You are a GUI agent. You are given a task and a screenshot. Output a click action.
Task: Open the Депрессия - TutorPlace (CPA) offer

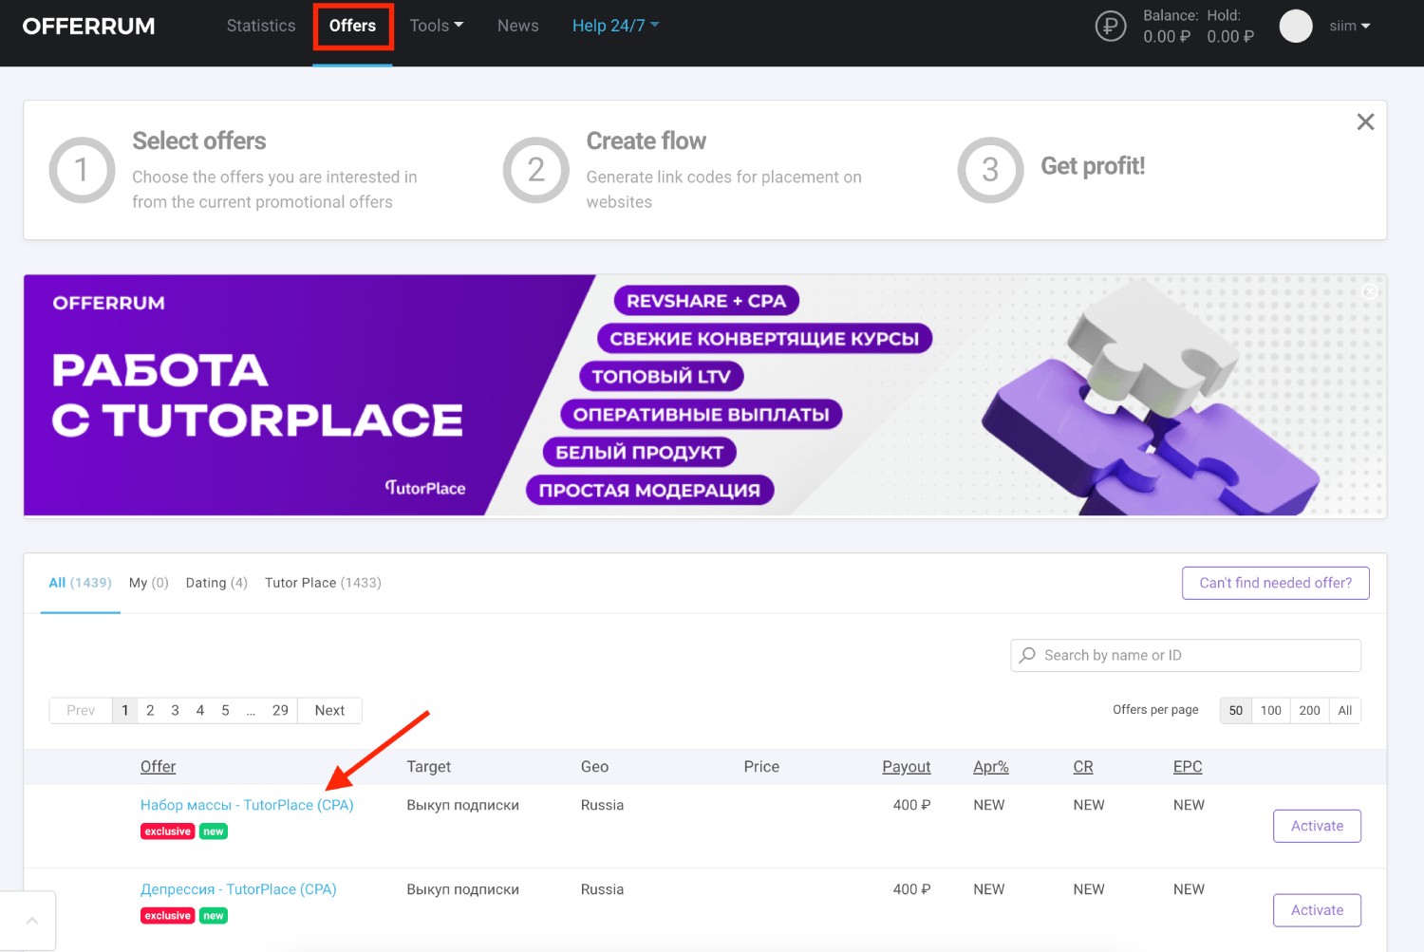[x=238, y=889]
